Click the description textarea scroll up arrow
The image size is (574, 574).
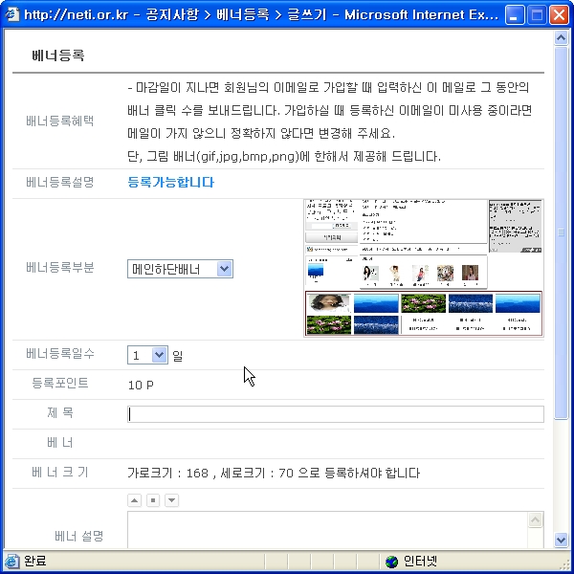coord(535,519)
